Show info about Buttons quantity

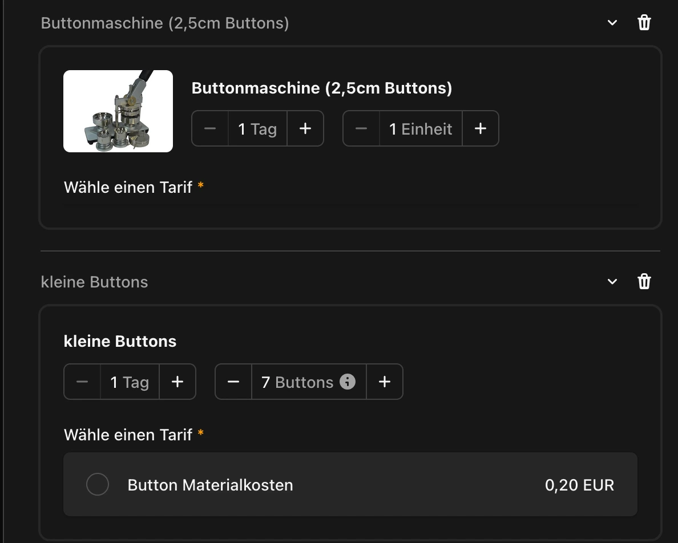[x=347, y=382]
